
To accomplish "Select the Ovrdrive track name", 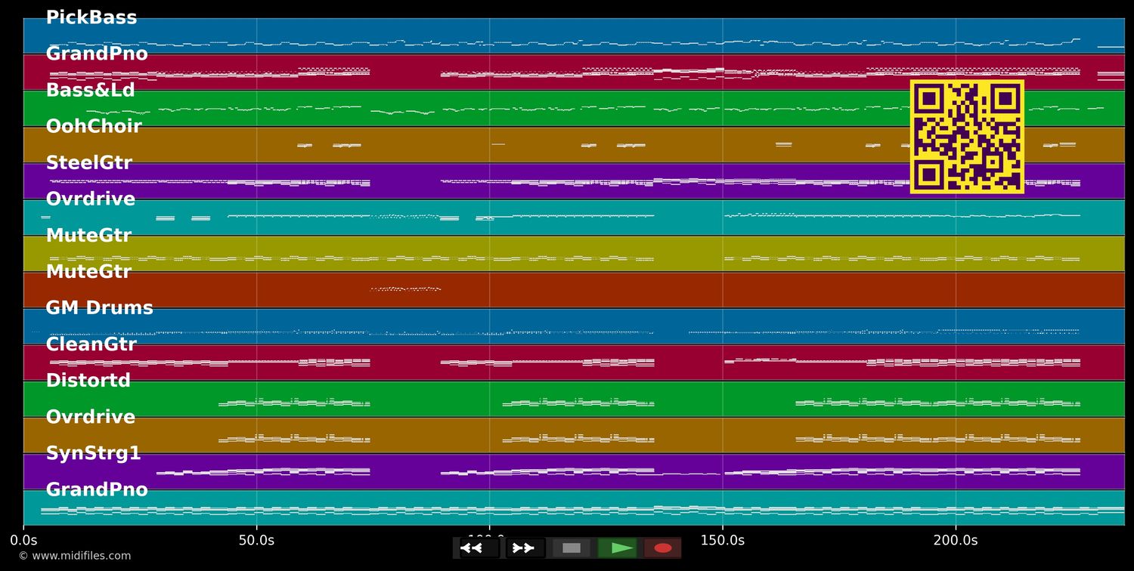I will coord(91,199).
